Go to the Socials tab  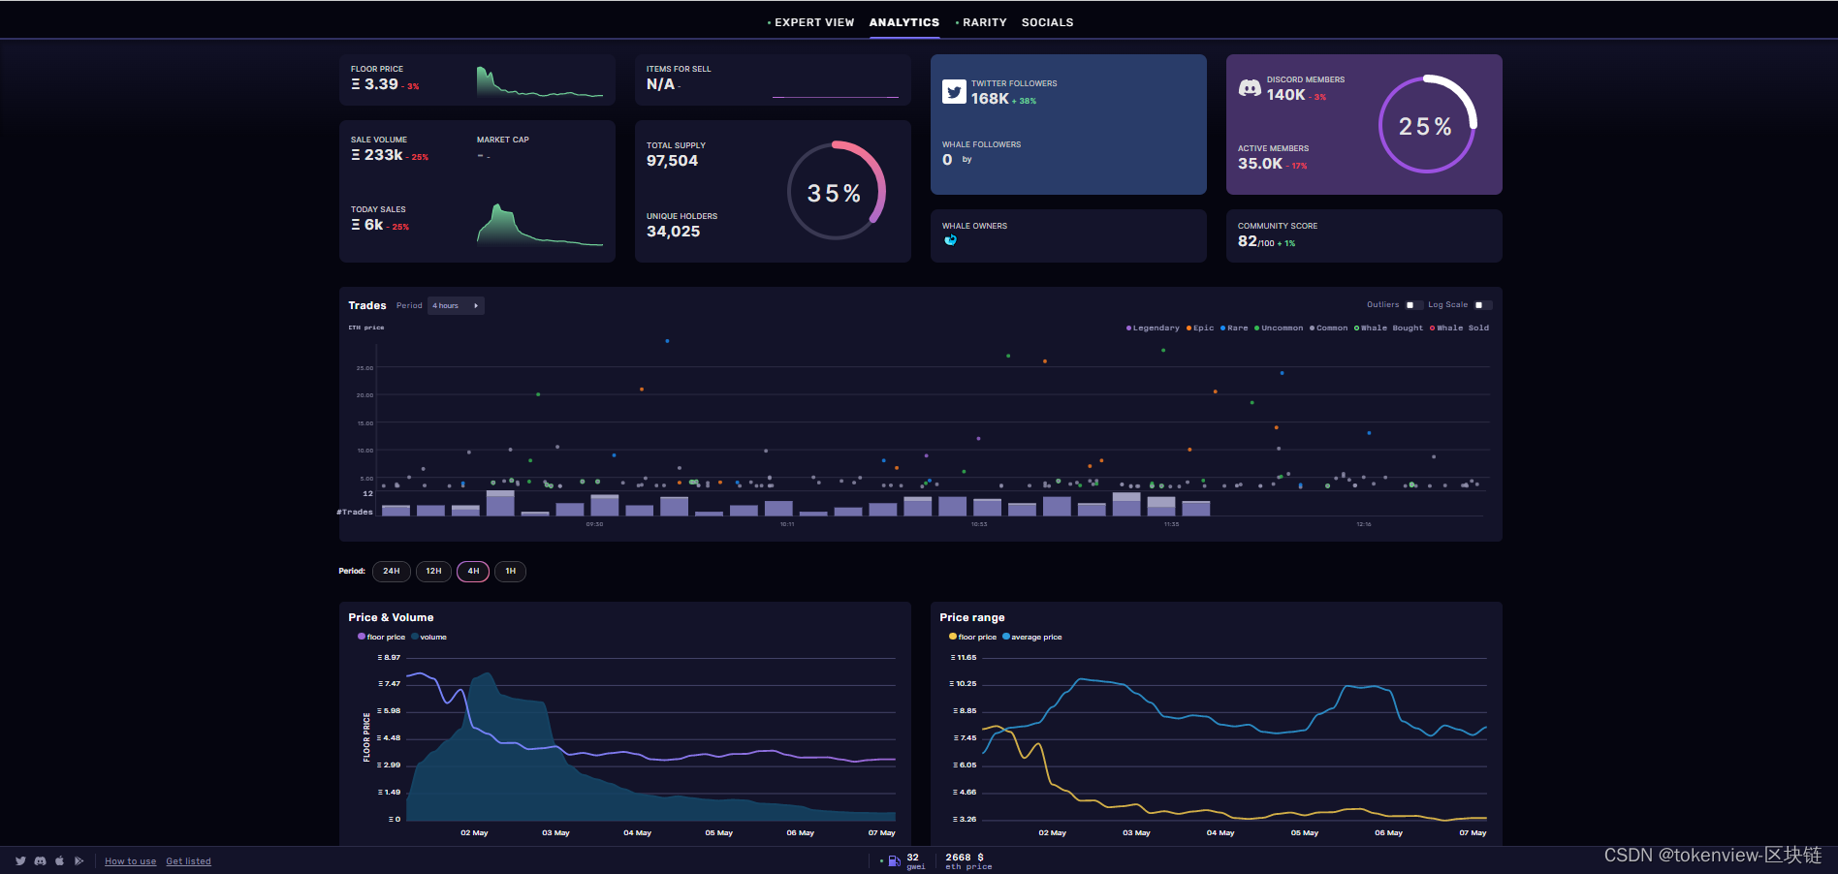1047,22
